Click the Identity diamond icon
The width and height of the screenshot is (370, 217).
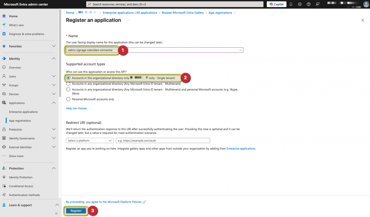[x=4, y=58]
